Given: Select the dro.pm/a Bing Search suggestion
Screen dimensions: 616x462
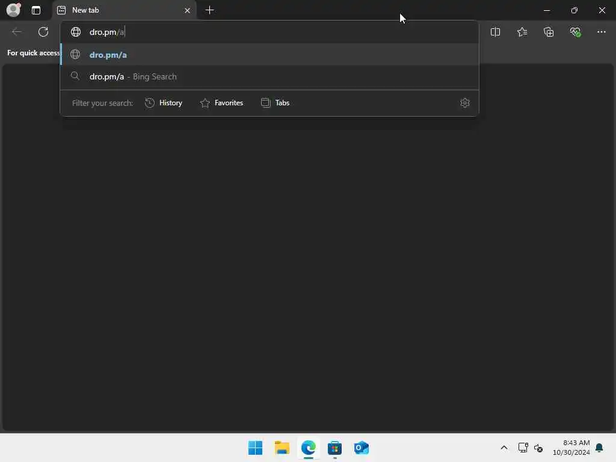Looking at the screenshot, I should point(269,76).
